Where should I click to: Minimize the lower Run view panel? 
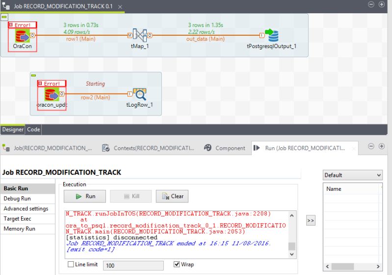[371, 146]
